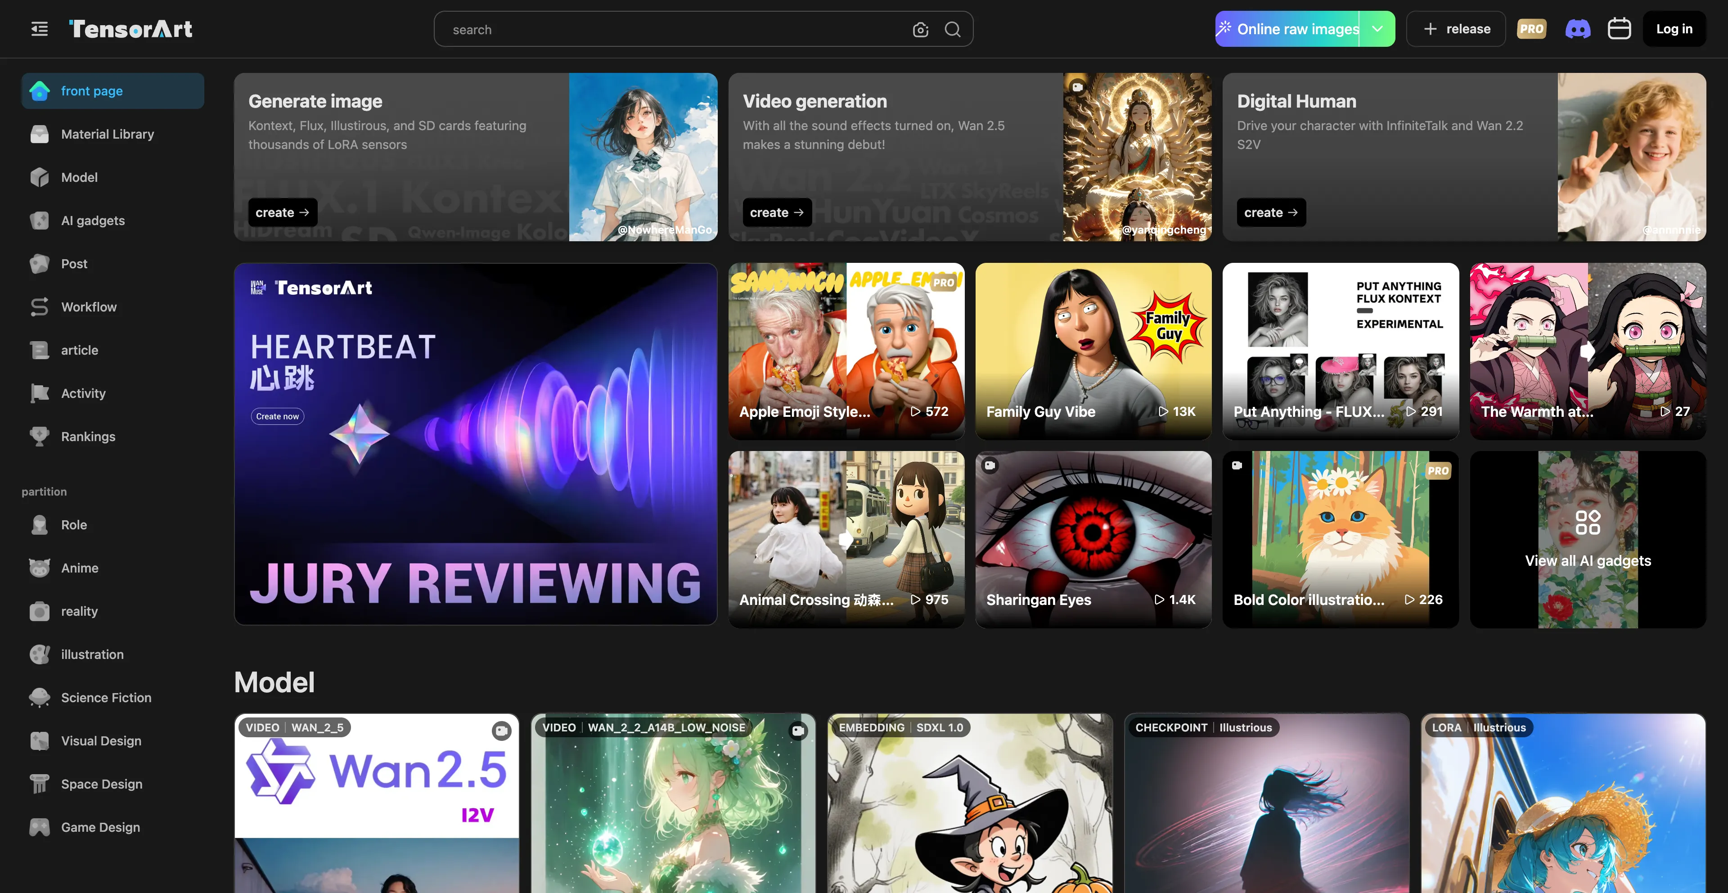Viewport: 1728px width, 893px height.
Task: Click the PRO badge in header
Action: pos(1531,29)
